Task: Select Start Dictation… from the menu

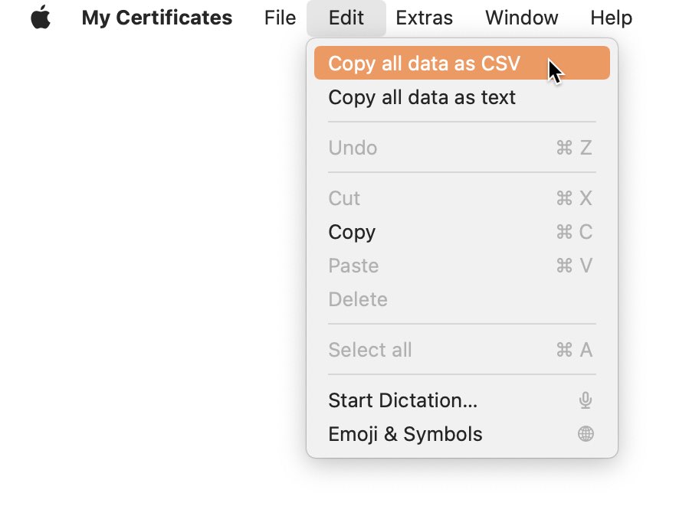Action: (462, 400)
